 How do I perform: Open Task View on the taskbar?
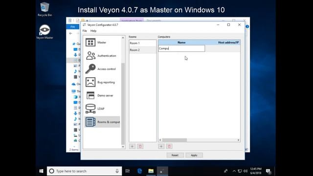pos(128,171)
